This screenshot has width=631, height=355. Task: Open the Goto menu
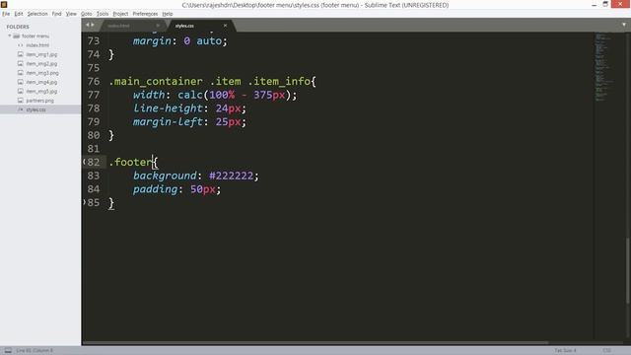coord(86,14)
